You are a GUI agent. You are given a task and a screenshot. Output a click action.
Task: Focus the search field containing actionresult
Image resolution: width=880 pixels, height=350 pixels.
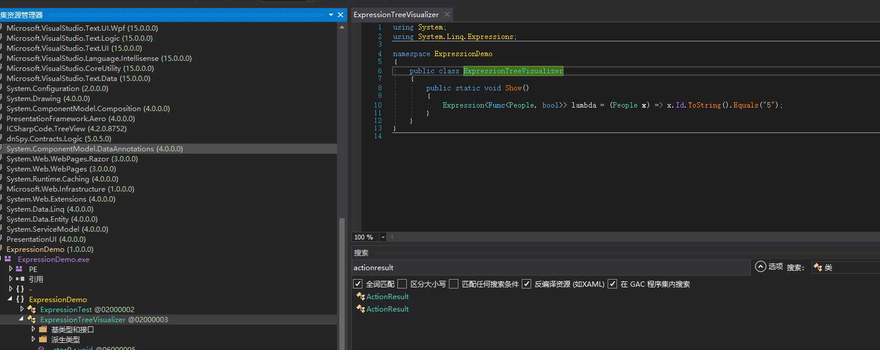[x=551, y=267]
